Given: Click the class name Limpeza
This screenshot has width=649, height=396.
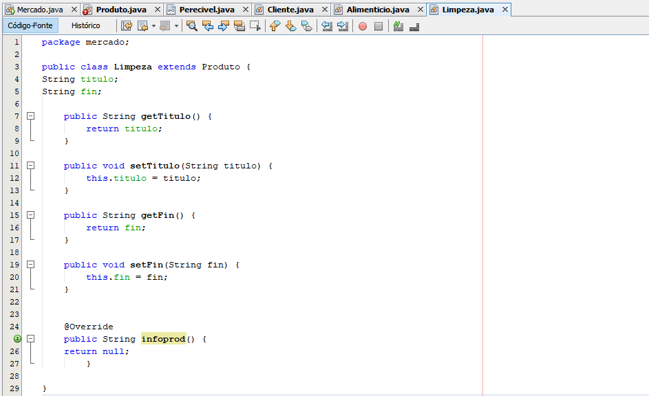Looking at the screenshot, I should point(133,67).
